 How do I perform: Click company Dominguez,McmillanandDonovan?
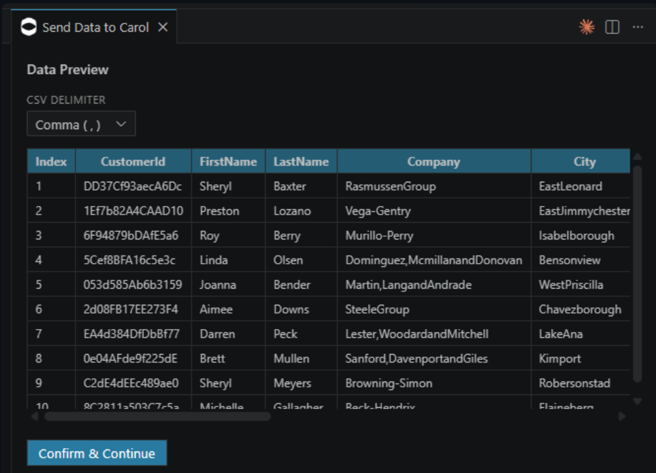coord(434,260)
